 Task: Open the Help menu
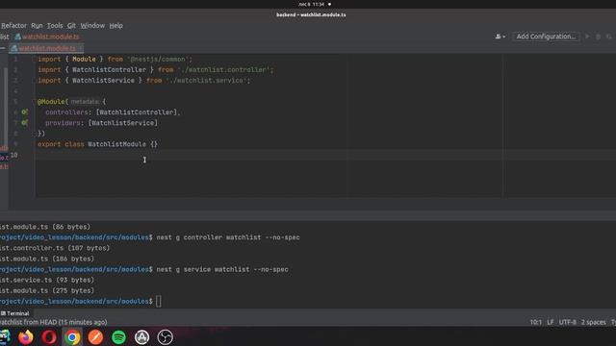coord(115,26)
